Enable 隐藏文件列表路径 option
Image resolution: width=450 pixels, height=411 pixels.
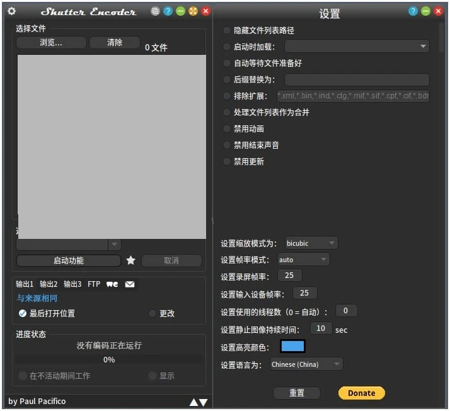tap(227, 30)
